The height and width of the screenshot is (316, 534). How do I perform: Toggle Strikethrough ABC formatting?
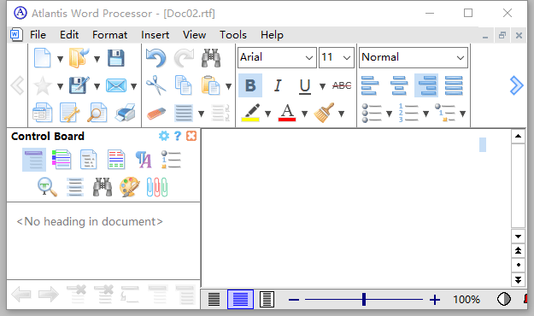[x=342, y=85]
